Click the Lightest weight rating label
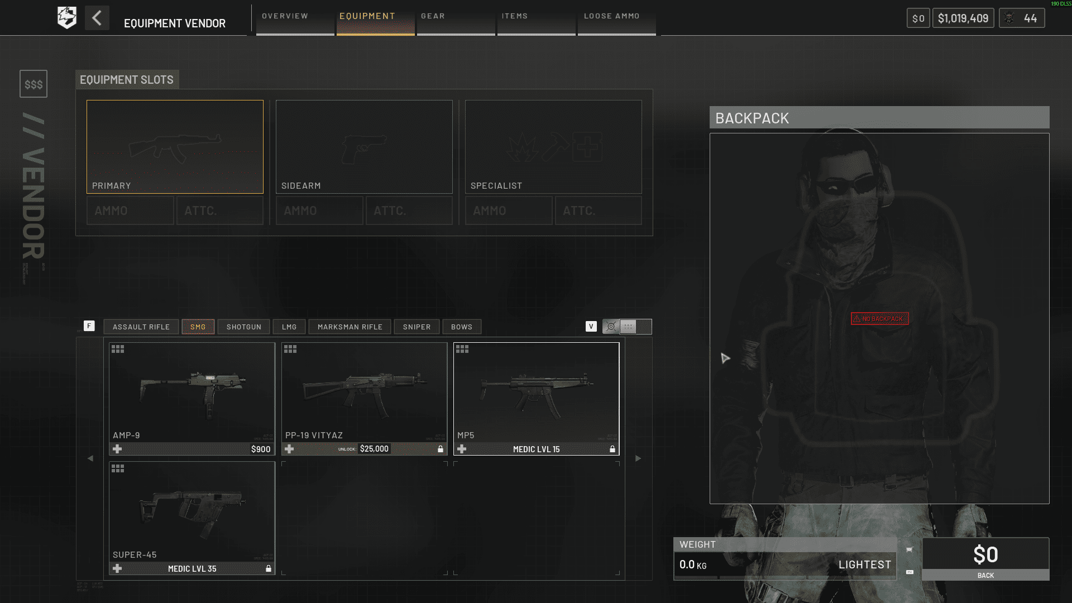 tap(865, 564)
